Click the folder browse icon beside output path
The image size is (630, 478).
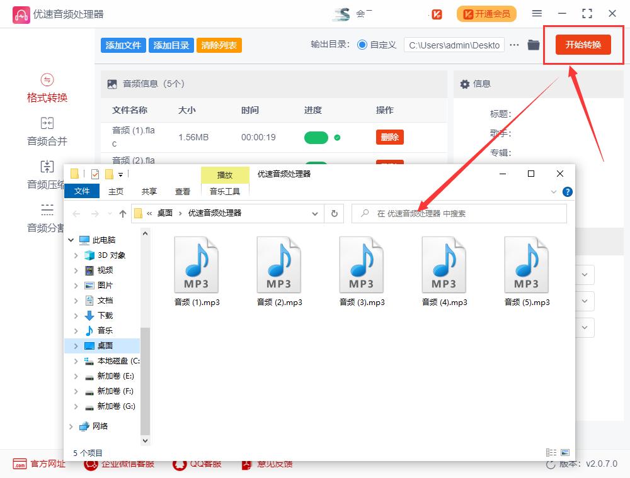(x=535, y=45)
